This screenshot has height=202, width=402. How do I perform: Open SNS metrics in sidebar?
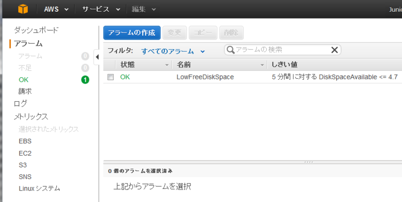click(25, 176)
